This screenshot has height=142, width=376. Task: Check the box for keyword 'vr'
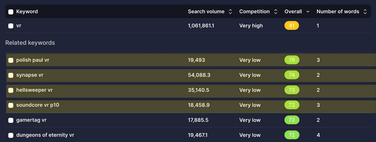pos(11,26)
